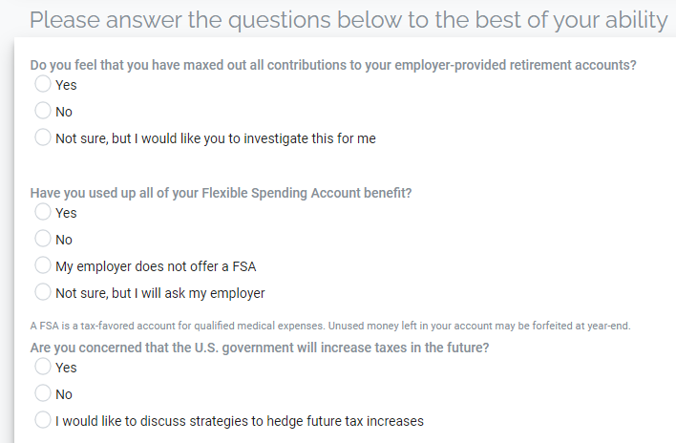Choose 'Not sure, but I will ask my employer'

(43, 292)
